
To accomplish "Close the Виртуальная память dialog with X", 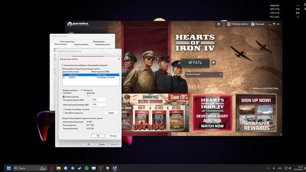I will point(119,59).
